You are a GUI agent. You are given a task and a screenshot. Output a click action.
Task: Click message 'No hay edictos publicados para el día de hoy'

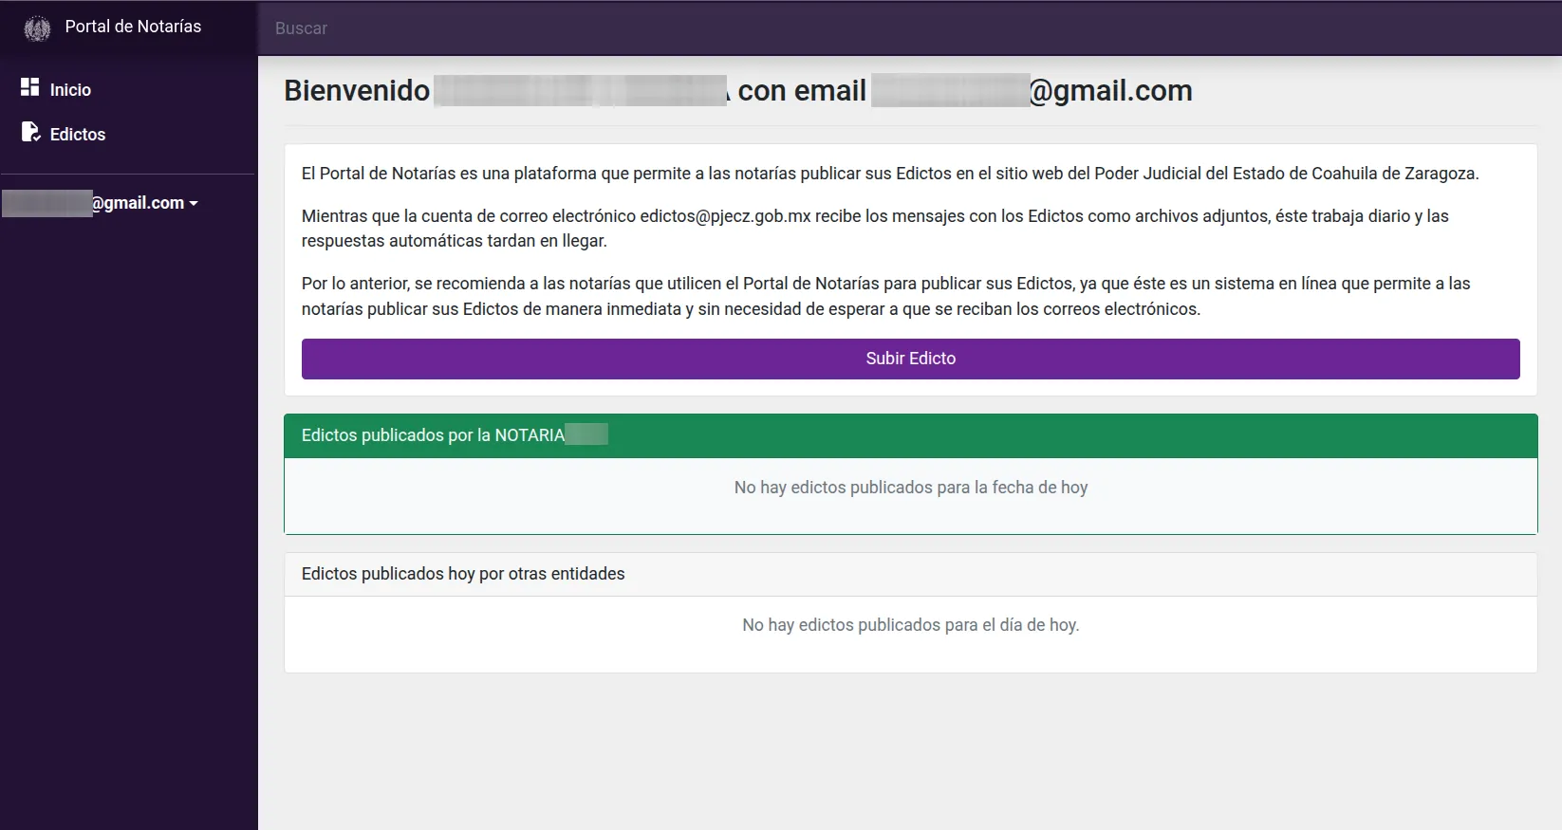[910, 625]
